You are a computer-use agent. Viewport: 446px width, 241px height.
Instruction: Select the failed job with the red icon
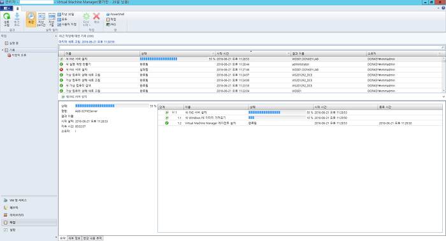click(250, 69)
